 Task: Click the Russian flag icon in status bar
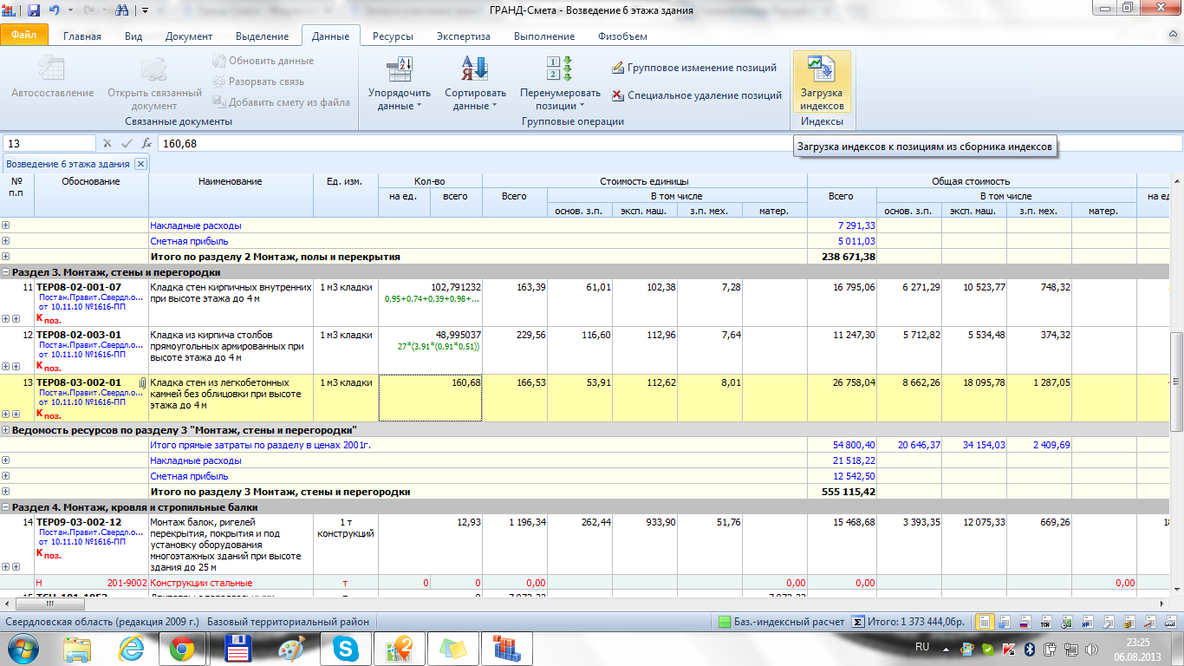[x=1025, y=622]
